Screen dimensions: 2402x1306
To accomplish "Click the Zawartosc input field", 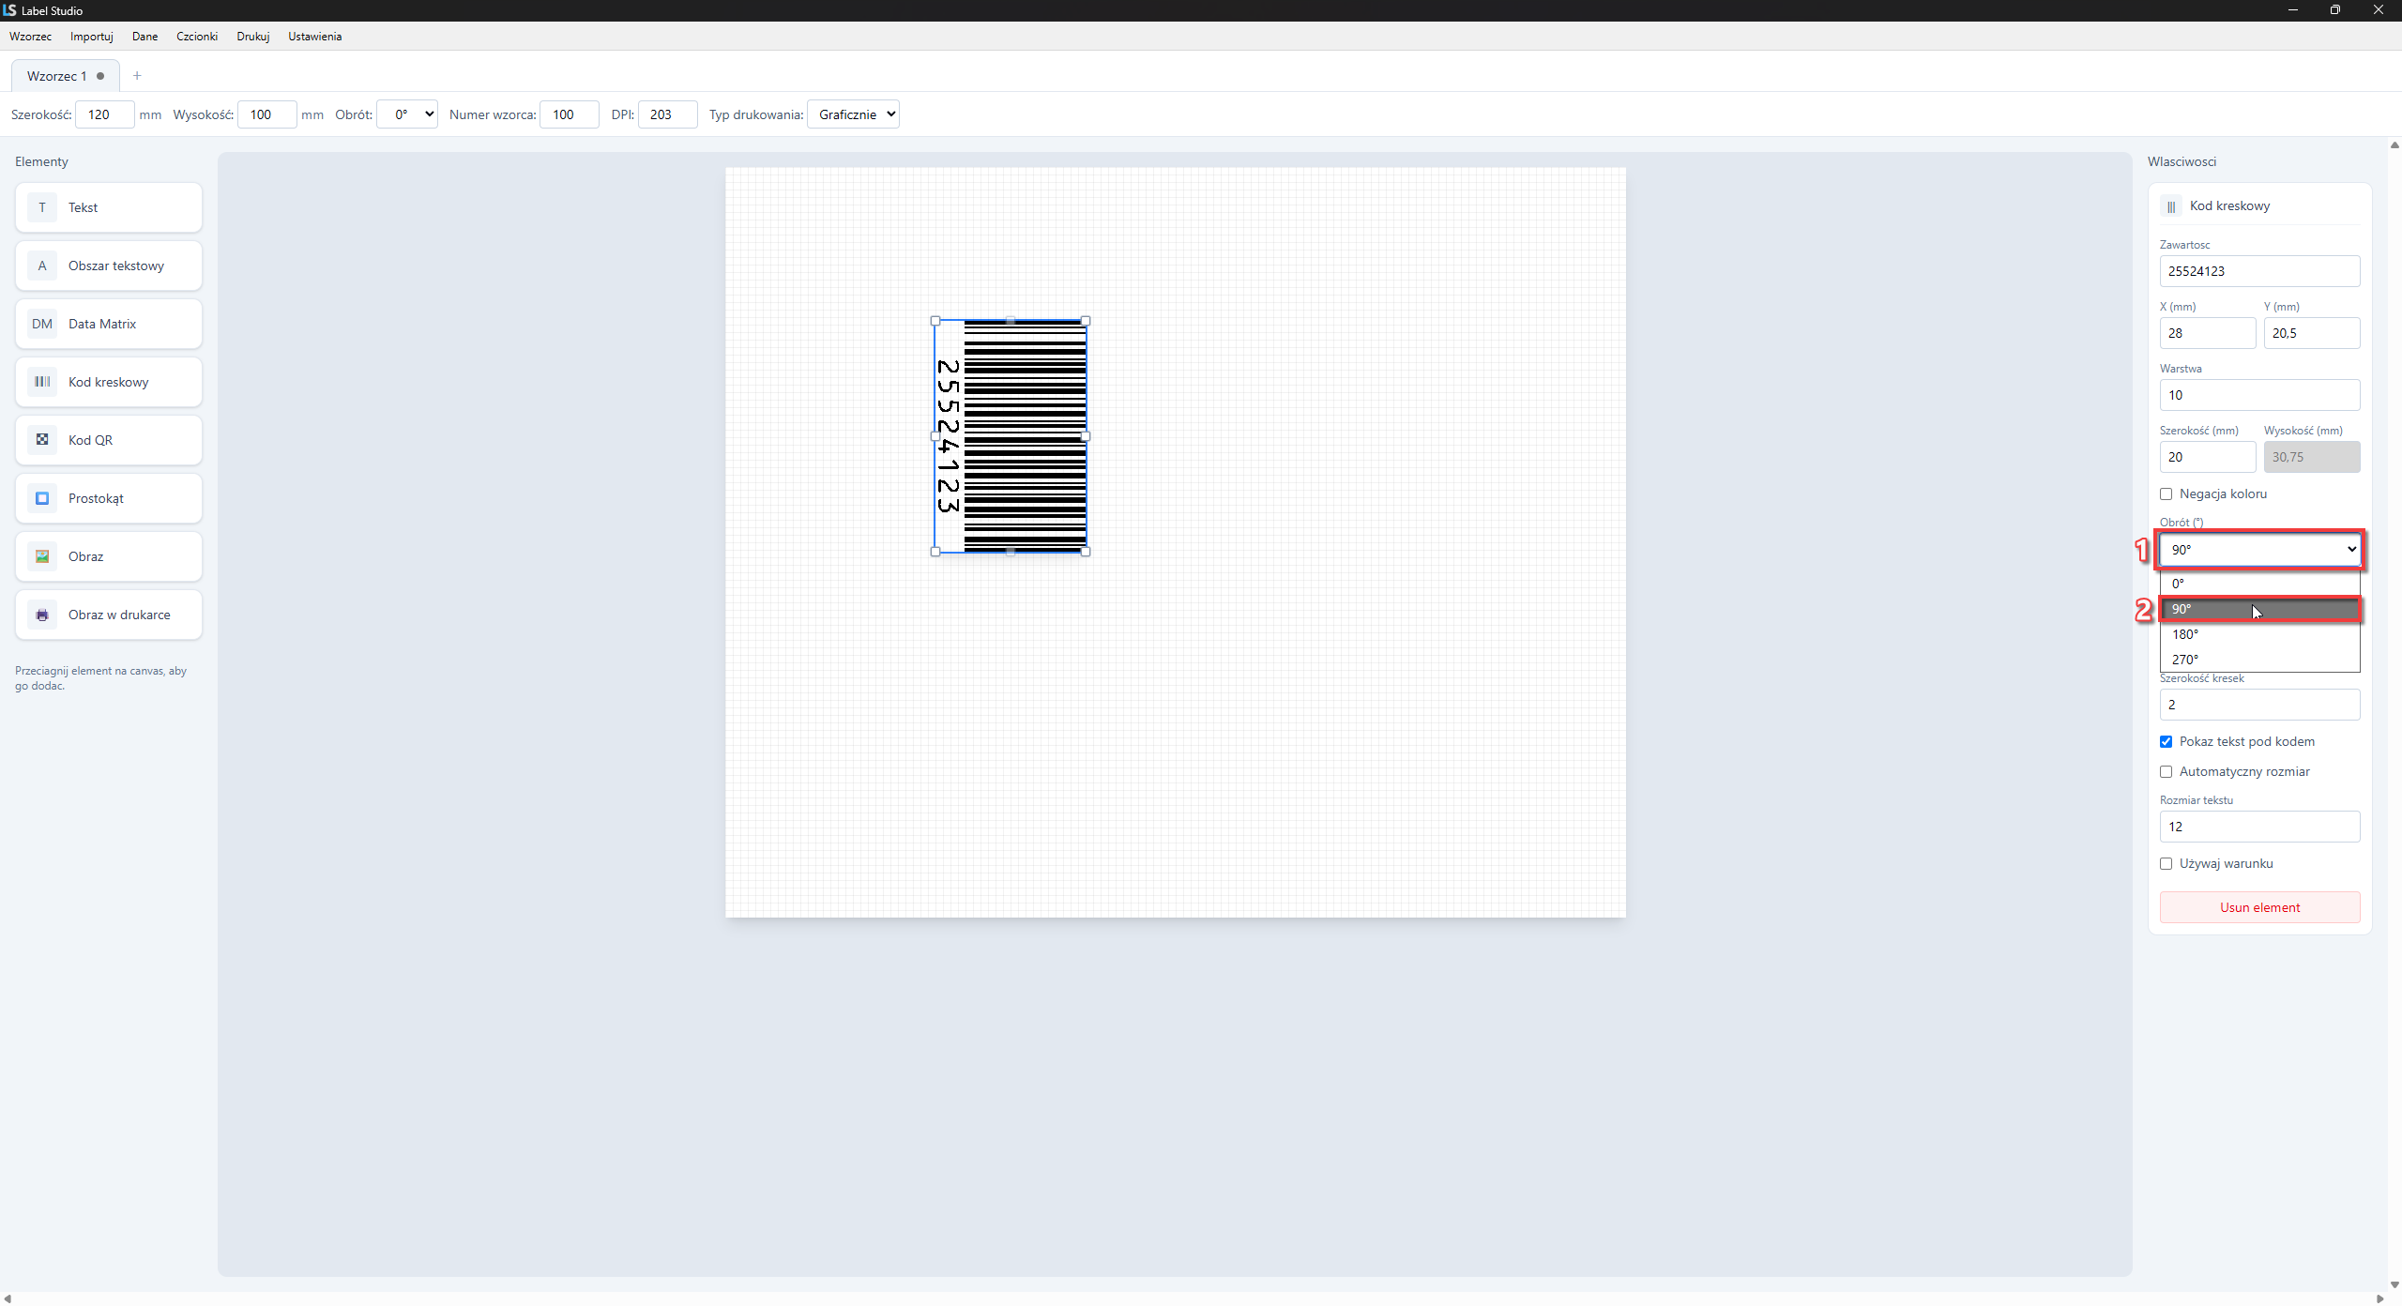I will click(x=2259, y=271).
